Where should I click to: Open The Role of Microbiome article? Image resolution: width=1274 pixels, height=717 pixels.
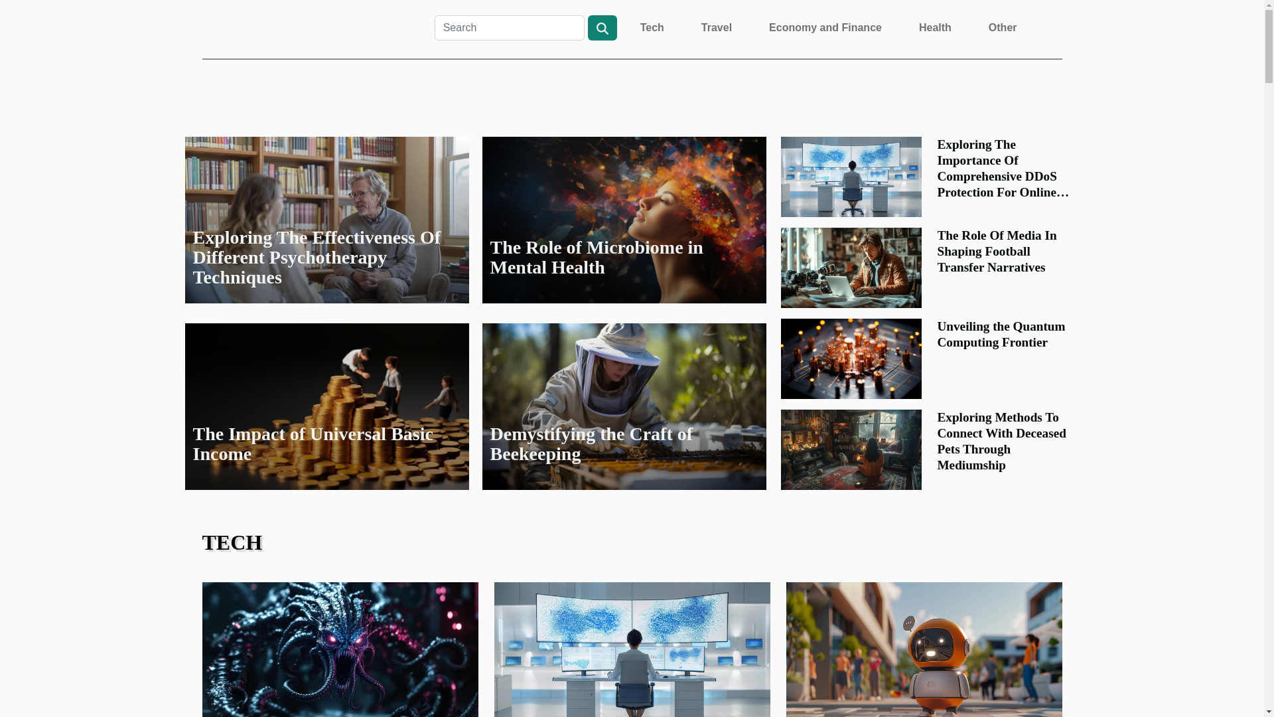point(596,258)
